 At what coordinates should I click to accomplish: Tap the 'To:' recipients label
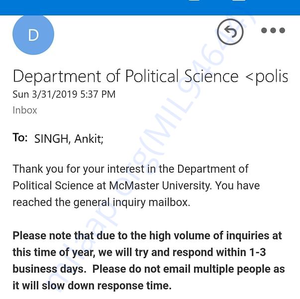(x=20, y=137)
